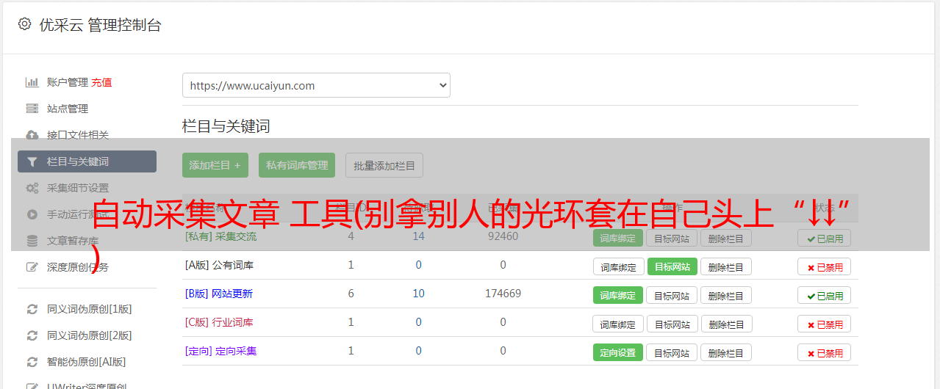
Task: Toggle 已禁用 status for 行业词库 row
Action: click(825, 324)
